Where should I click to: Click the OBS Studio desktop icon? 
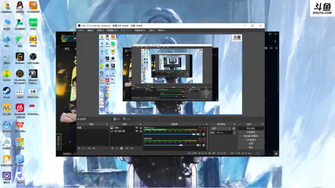click(x=33, y=58)
